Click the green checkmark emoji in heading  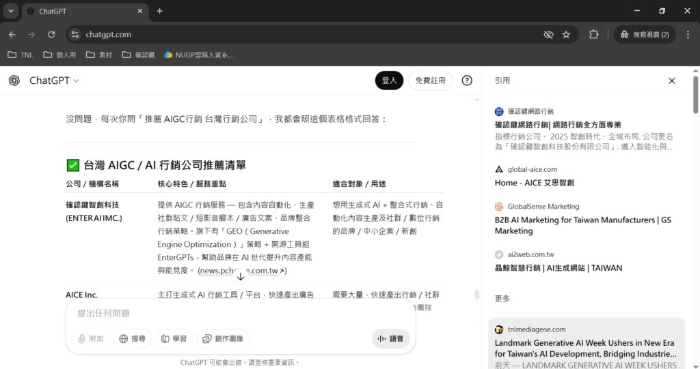pos(72,165)
